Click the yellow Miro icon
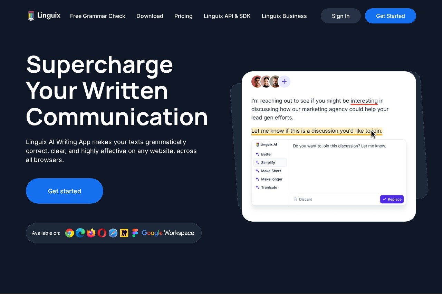The image size is (442, 294). [124, 233]
